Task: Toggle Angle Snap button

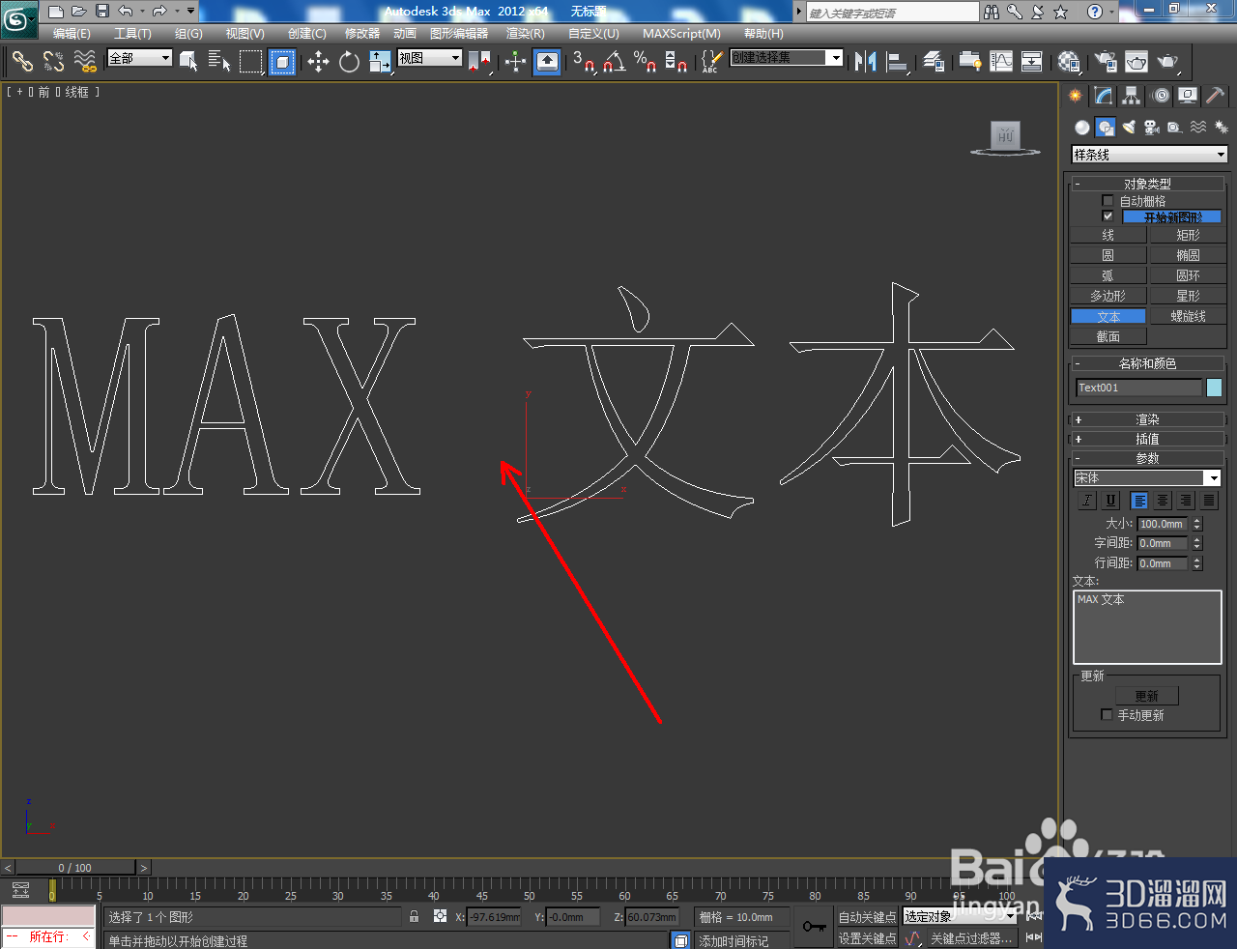Action: pyautogui.click(x=614, y=62)
